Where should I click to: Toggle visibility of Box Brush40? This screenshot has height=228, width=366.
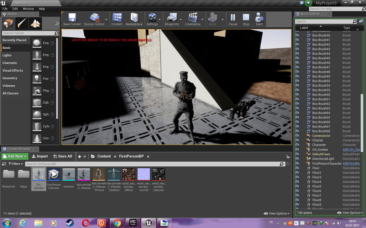[x=297, y=35]
